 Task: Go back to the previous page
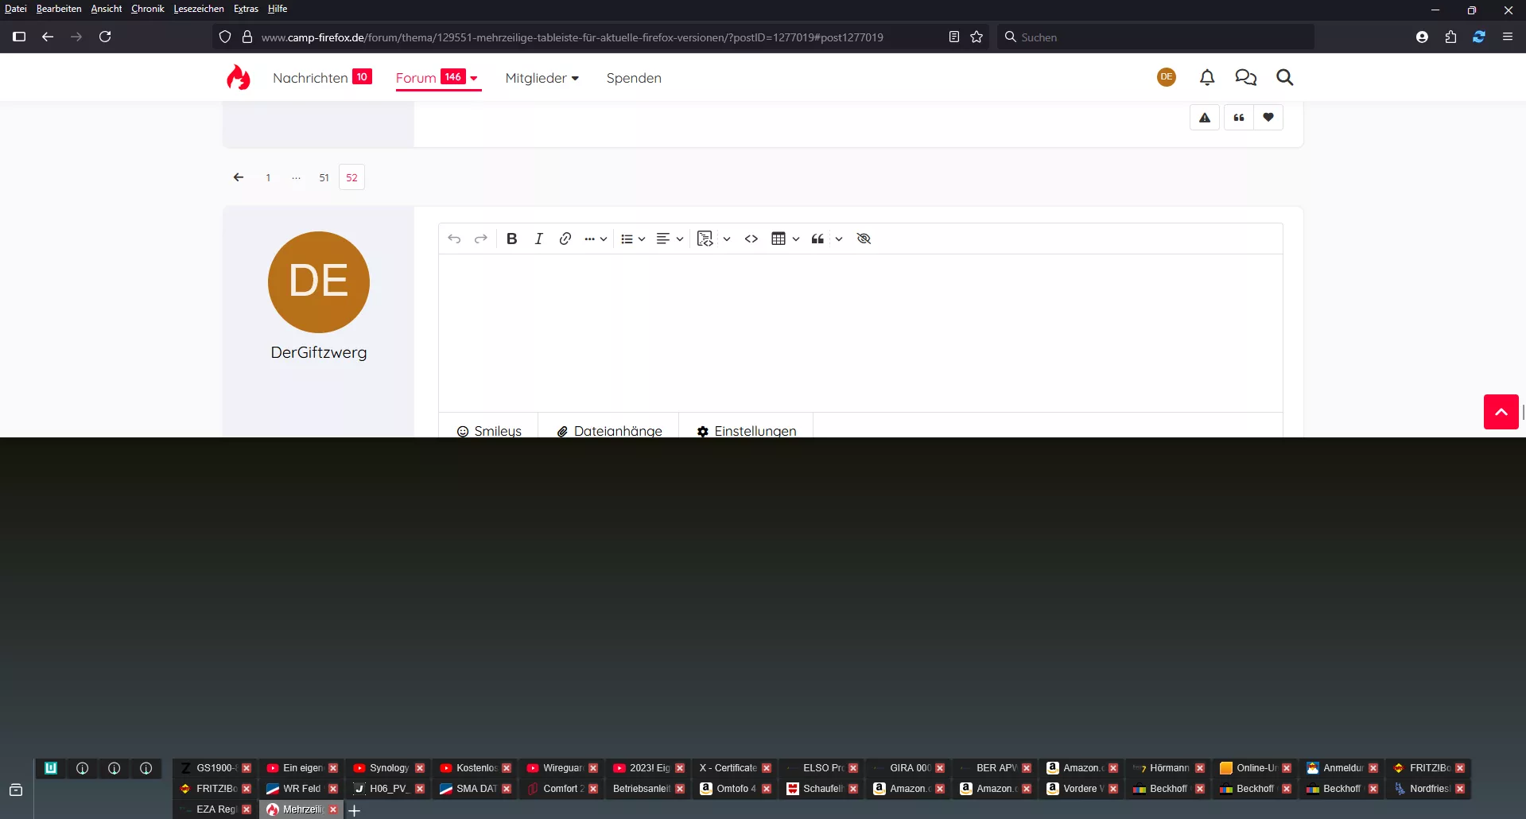(x=48, y=37)
